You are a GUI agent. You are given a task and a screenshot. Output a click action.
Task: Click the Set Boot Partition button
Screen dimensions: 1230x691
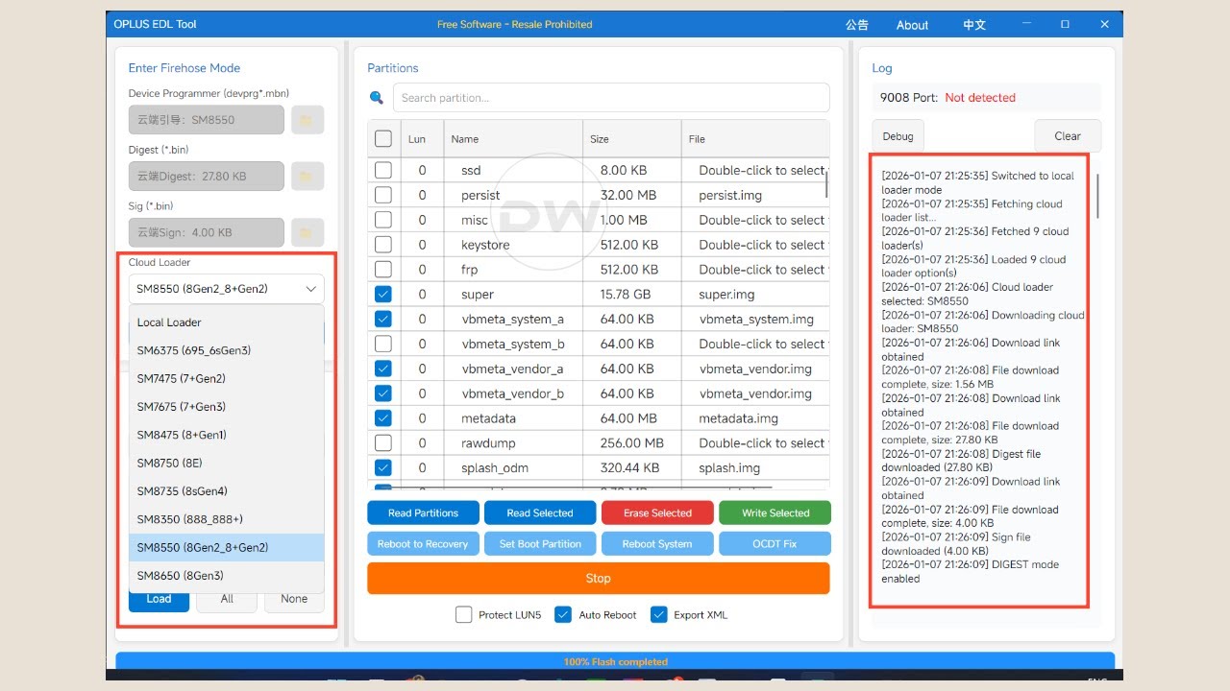click(540, 544)
